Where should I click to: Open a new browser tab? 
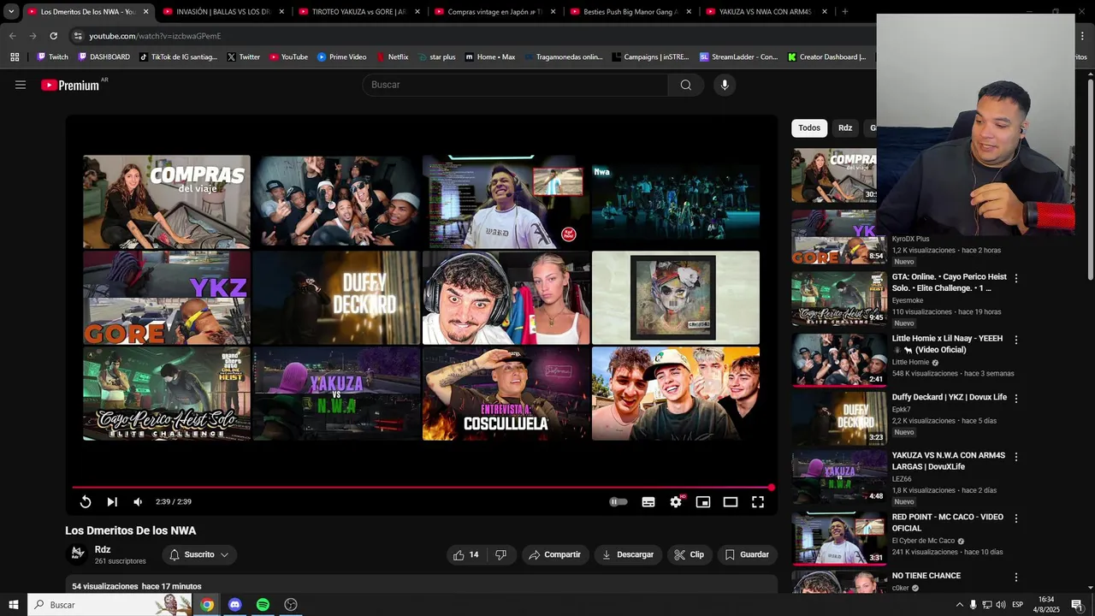(x=845, y=11)
